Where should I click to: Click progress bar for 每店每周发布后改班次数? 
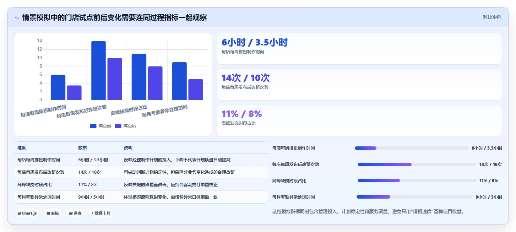tap(417, 164)
